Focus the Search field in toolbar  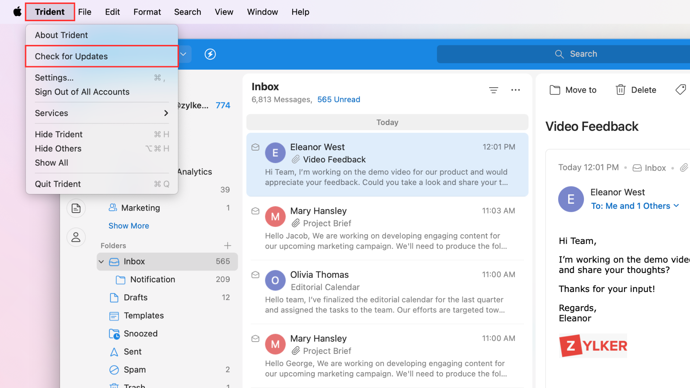click(x=563, y=54)
